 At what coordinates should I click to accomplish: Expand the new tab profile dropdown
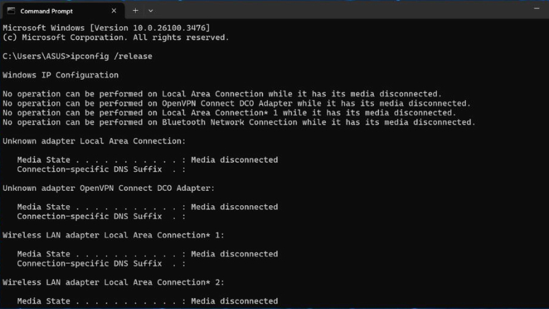[150, 11]
